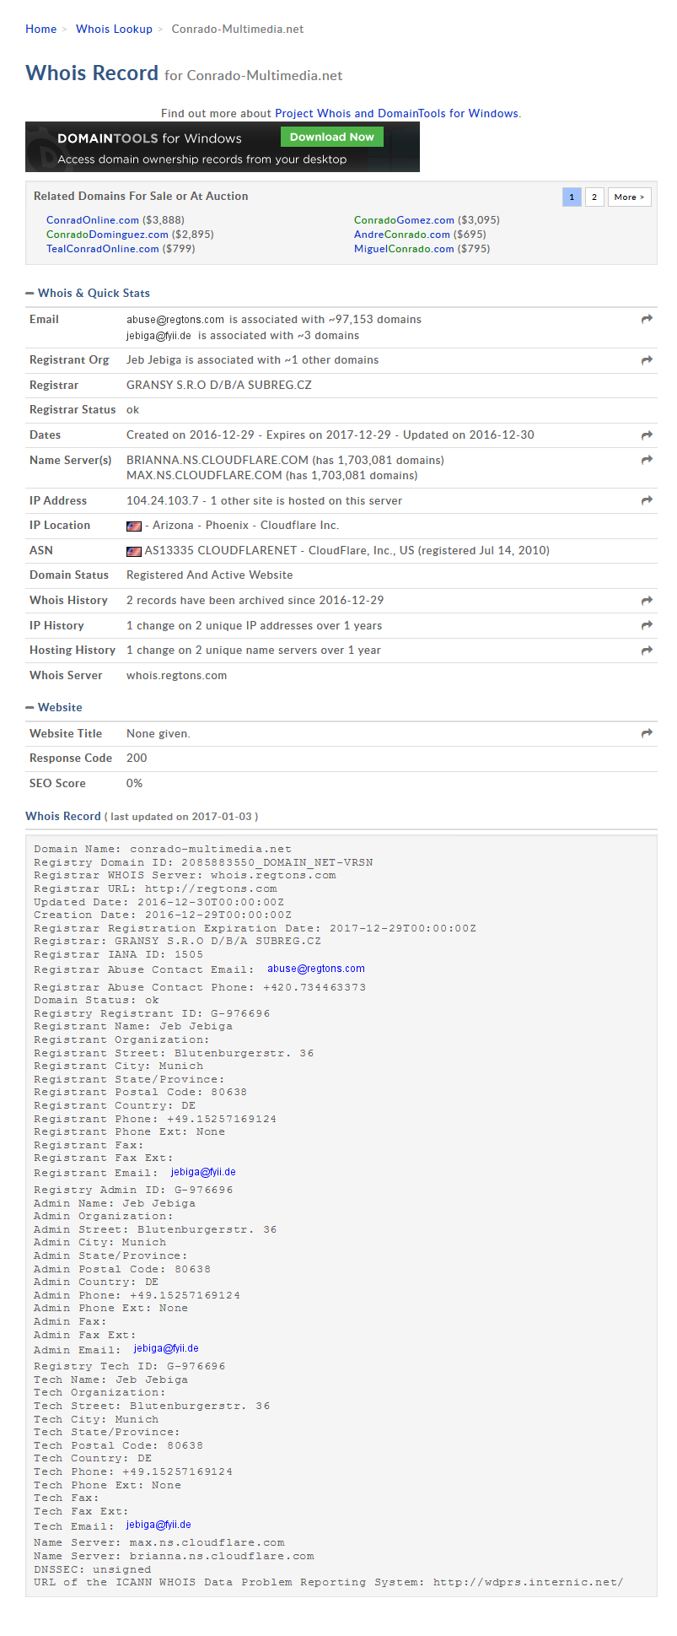Open the TealConradOnline.com domain link

tap(103, 249)
